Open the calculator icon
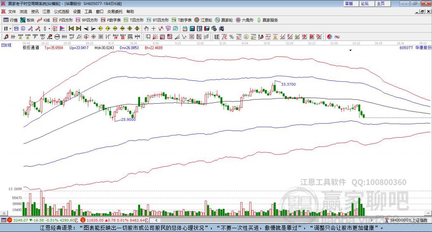 (192, 29)
